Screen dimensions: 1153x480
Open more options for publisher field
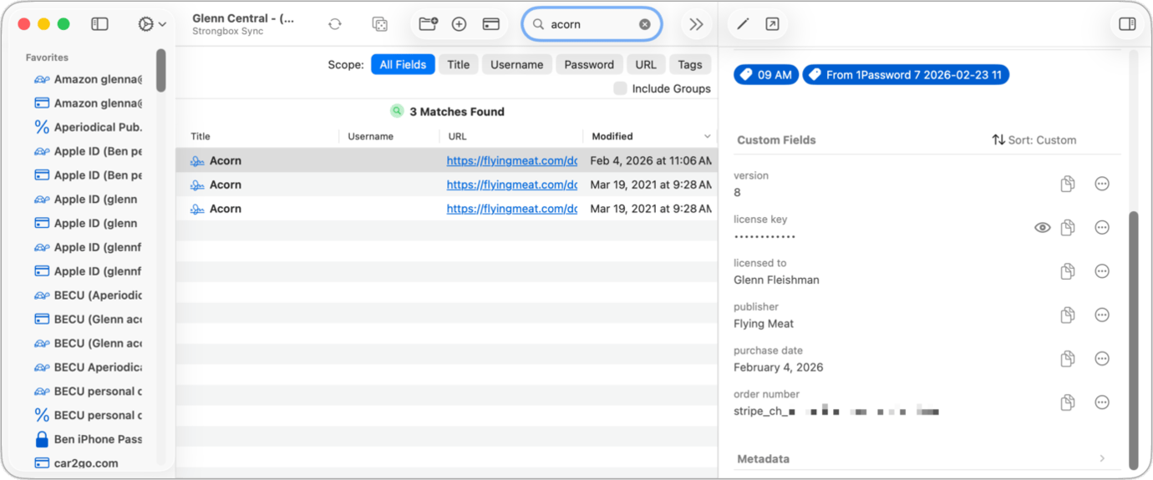[x=1102, y=315]
